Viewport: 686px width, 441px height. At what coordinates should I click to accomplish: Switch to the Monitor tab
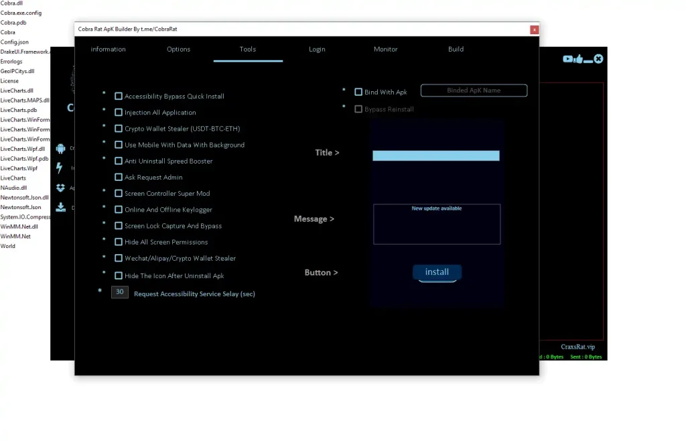(385, 49)
